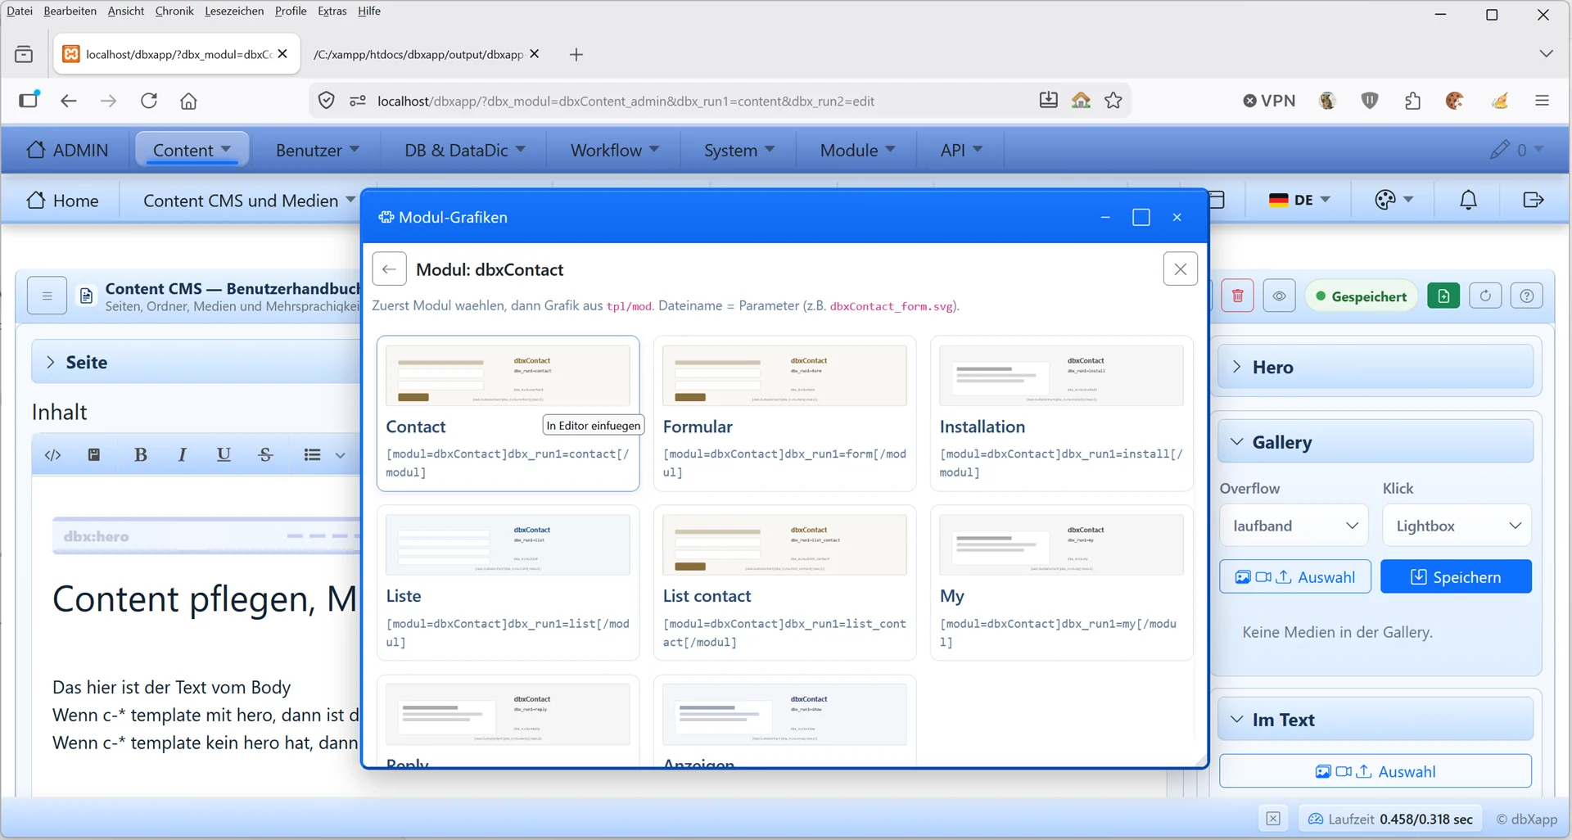Viewport: 1572px width, 840px height.
Task: Open the Lesezeichen browser menu
Action: coord(234,11)
